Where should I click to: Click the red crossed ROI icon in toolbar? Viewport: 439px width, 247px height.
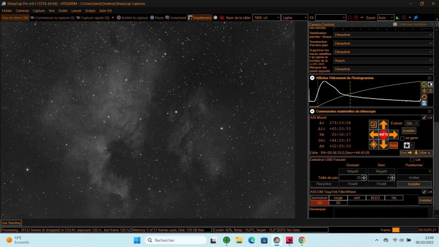tap(356, 18)
